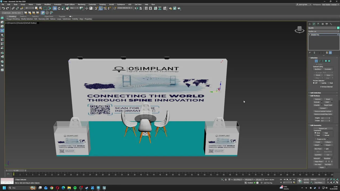Image resolution: width=340 pixels, height=191 pixels.
Task: Click the Target Weld button
Action: click(x=328, y=105)
